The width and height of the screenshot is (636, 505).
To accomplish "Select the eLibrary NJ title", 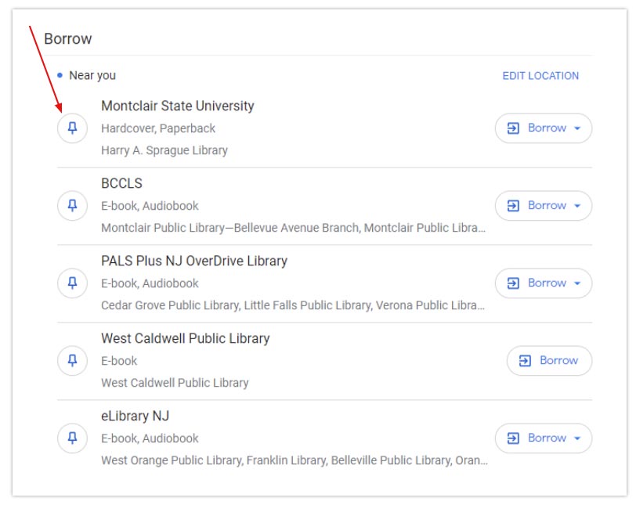I will (x=135, y=416).
